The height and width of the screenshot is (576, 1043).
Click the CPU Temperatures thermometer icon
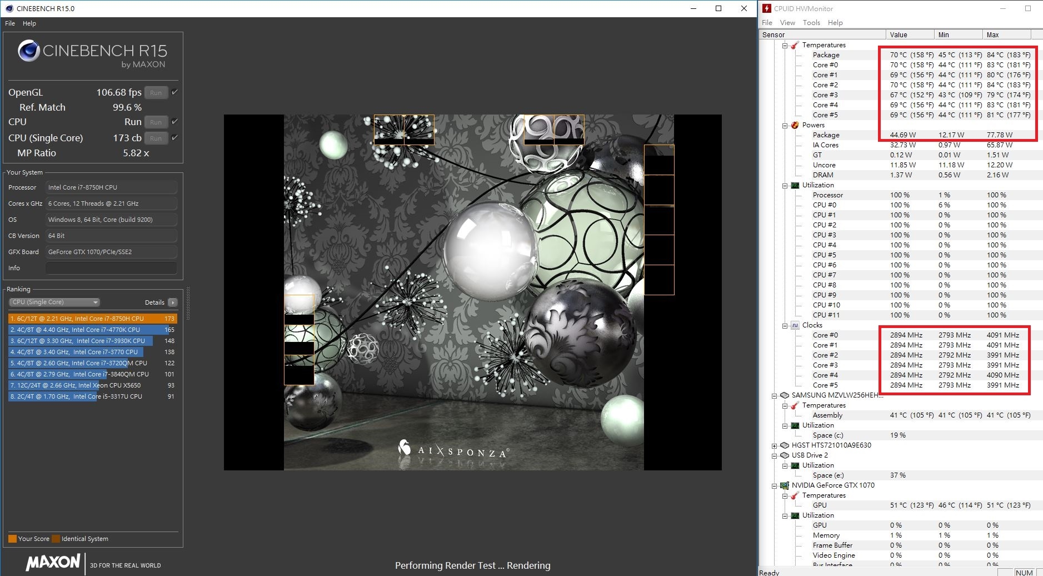795,45
